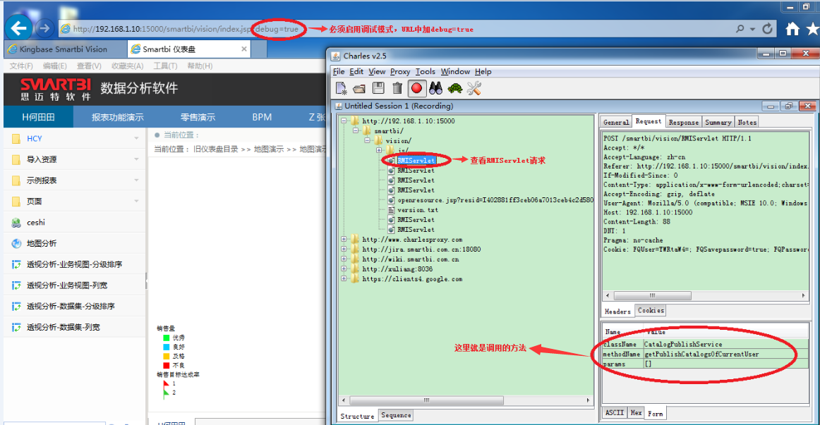Expand the 示例报表 dropdown arrow
The height and width of the screenshot is (425, 820).
pyautogui.click(x=136, y=180)
